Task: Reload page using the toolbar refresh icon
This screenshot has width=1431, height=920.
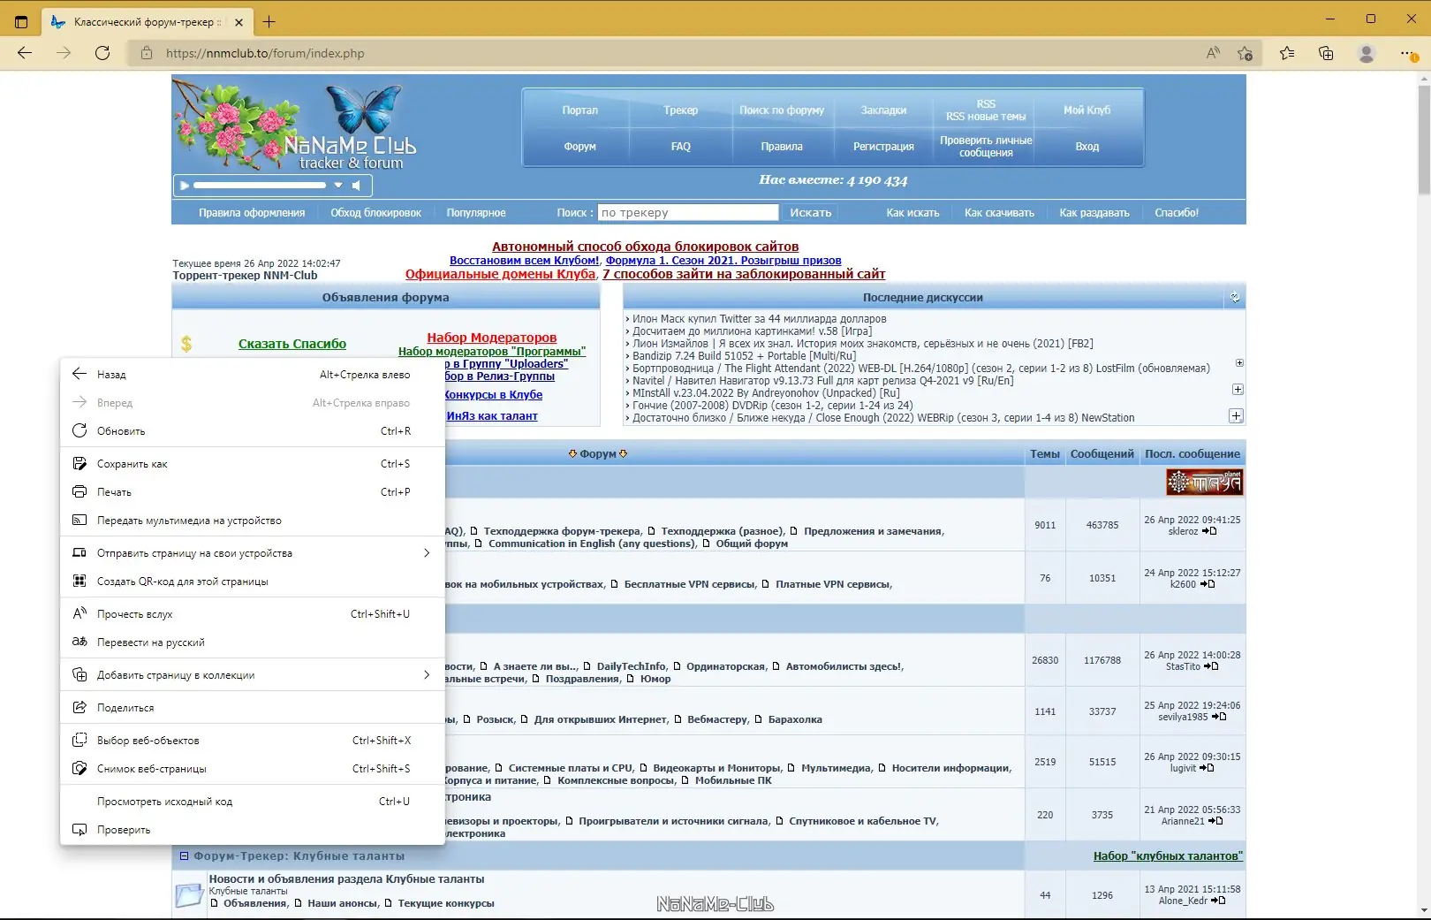Action: pyautogui.click(x=102, y=53)
